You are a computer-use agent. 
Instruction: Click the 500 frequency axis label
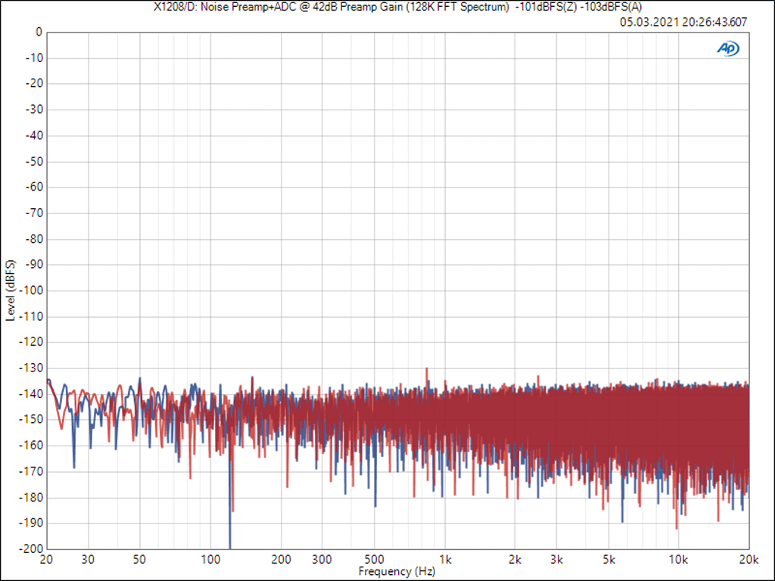(x=374, y=560)
